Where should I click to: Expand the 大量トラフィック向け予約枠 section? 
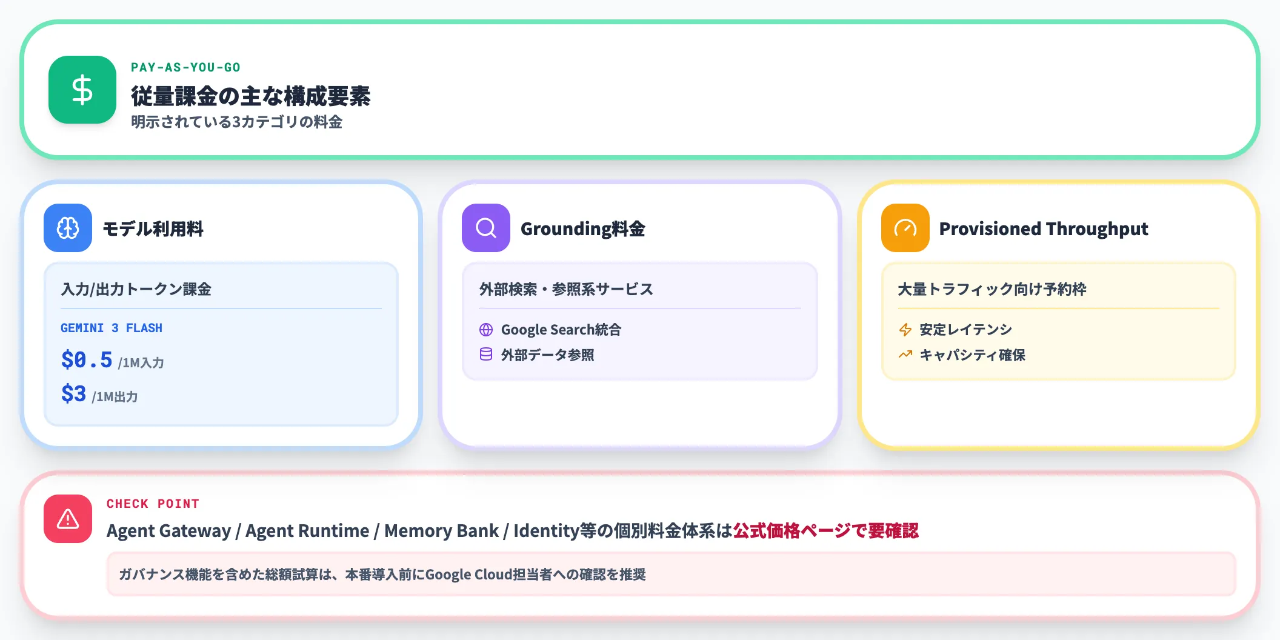click(992, 290)
